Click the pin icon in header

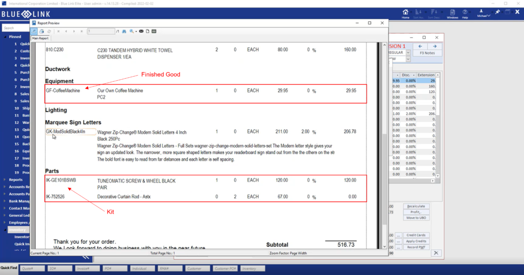(x=497, y=12)
